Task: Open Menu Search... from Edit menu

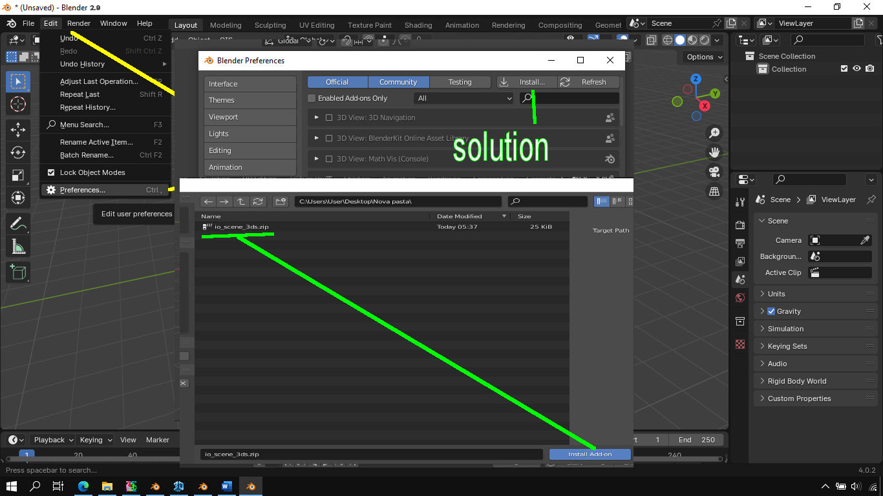Action: [x=106, y=125]
